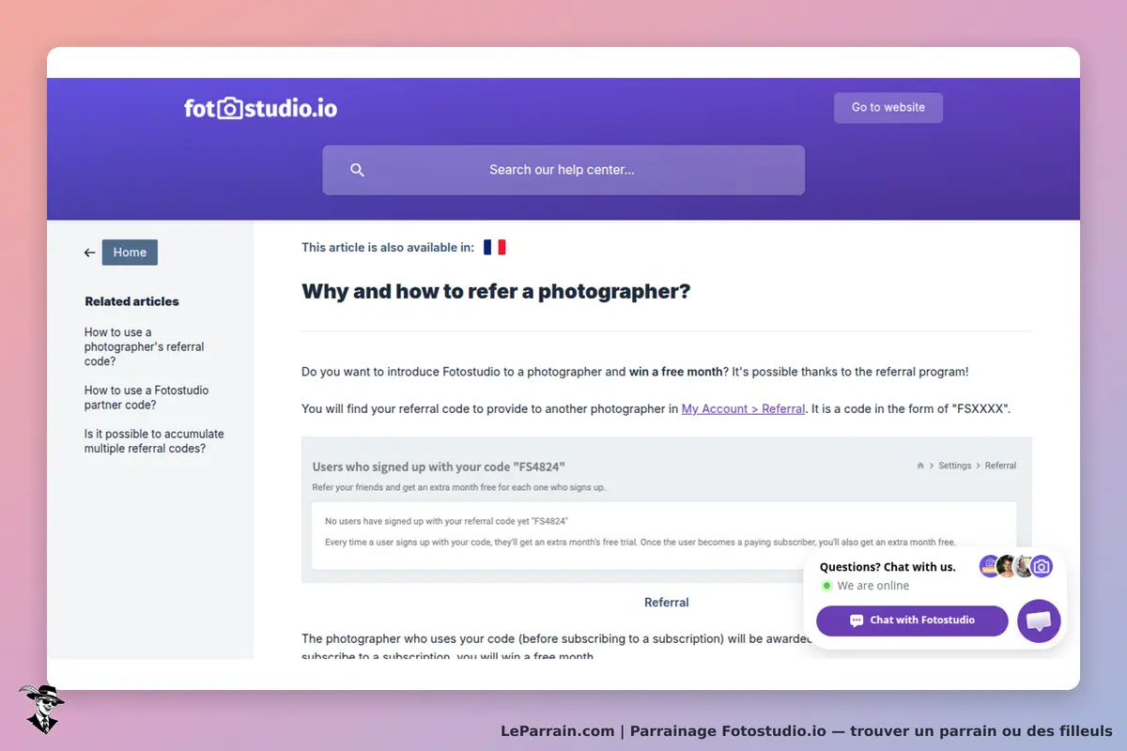Open How to use a Fotostudio partner code
This screenshot has width=1127, height=751.
point(147,397)
